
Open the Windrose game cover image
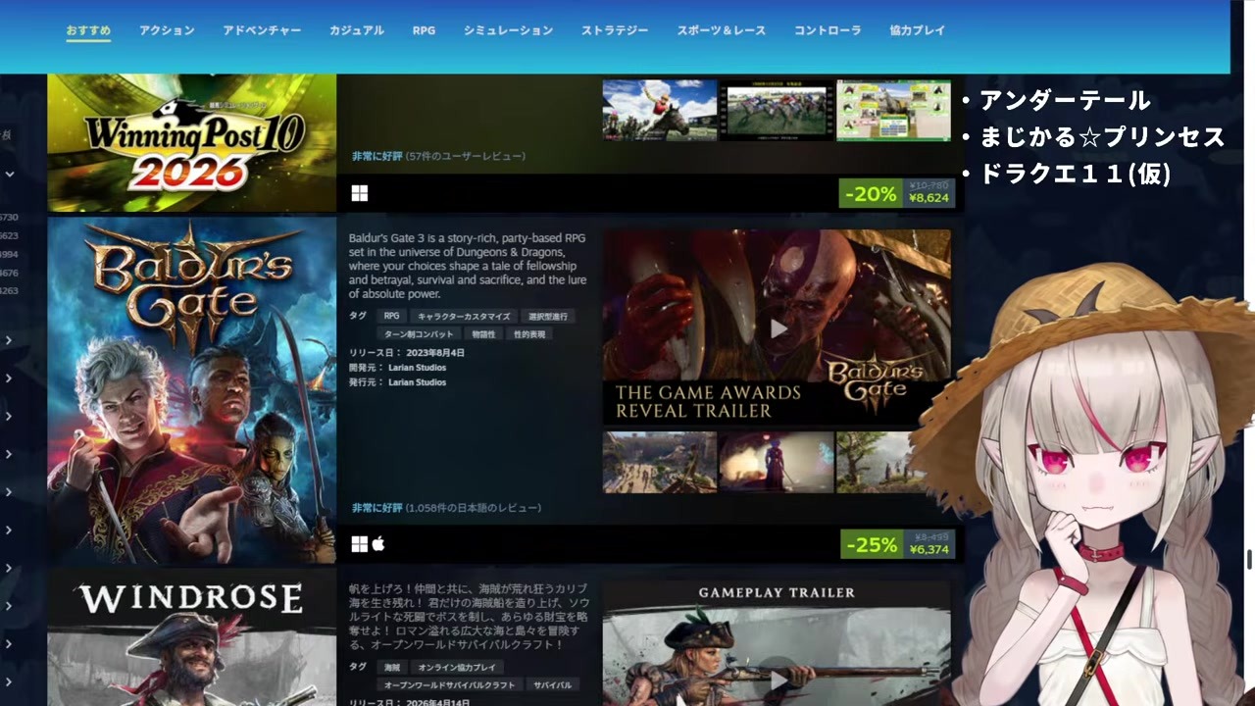[192, 639]
